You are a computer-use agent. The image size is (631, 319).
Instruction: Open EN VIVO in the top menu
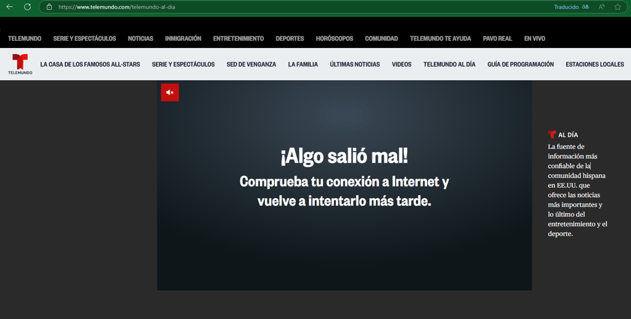[534, 39]
